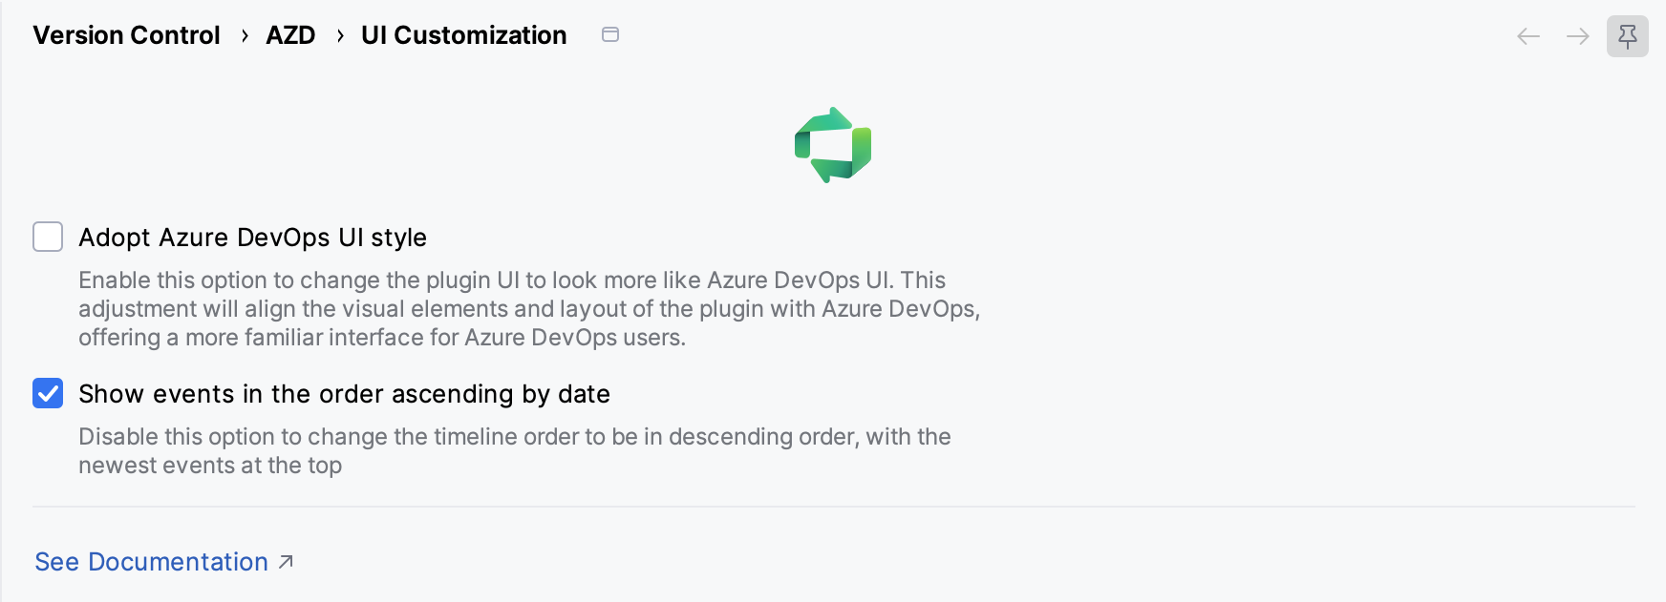Viewport: 1666px width, 602px height.
Task: Click the AZD breadcrumb
Action: click(290, 35)
